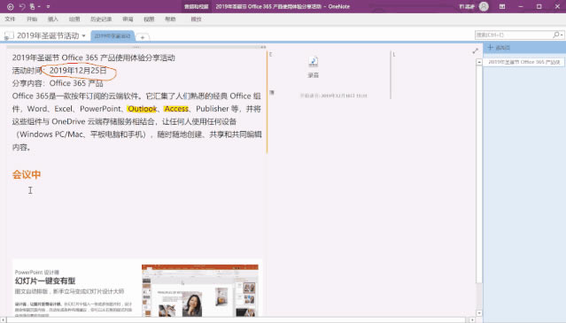Click the horizontal scrollbar right arrow
566x323 pixels.
[x=472, y=319]
